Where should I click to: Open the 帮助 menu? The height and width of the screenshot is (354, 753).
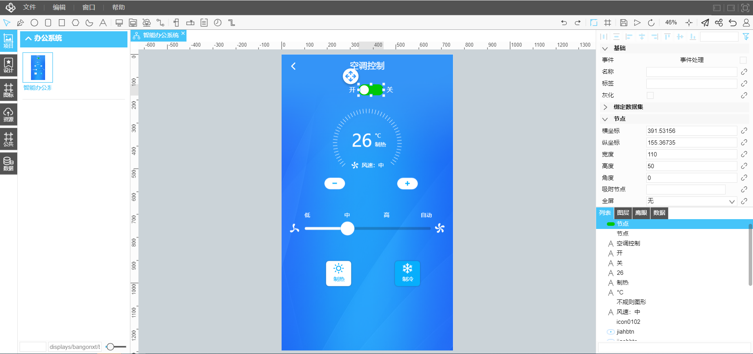[118, 7]
